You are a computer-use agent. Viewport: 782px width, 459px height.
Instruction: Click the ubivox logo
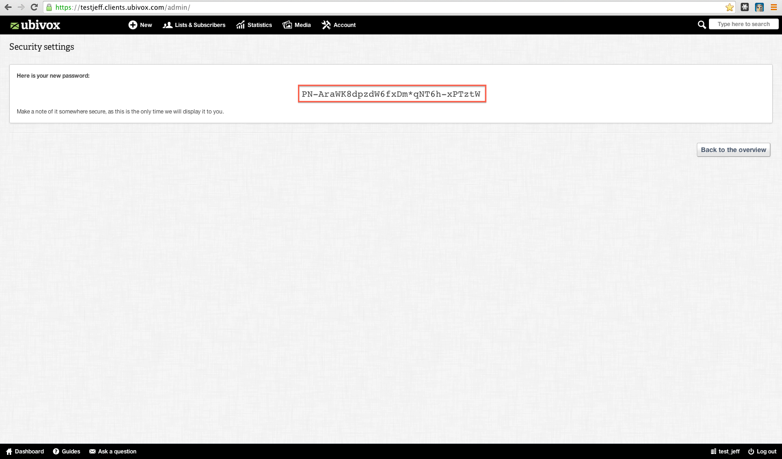(x=35, y=25)
